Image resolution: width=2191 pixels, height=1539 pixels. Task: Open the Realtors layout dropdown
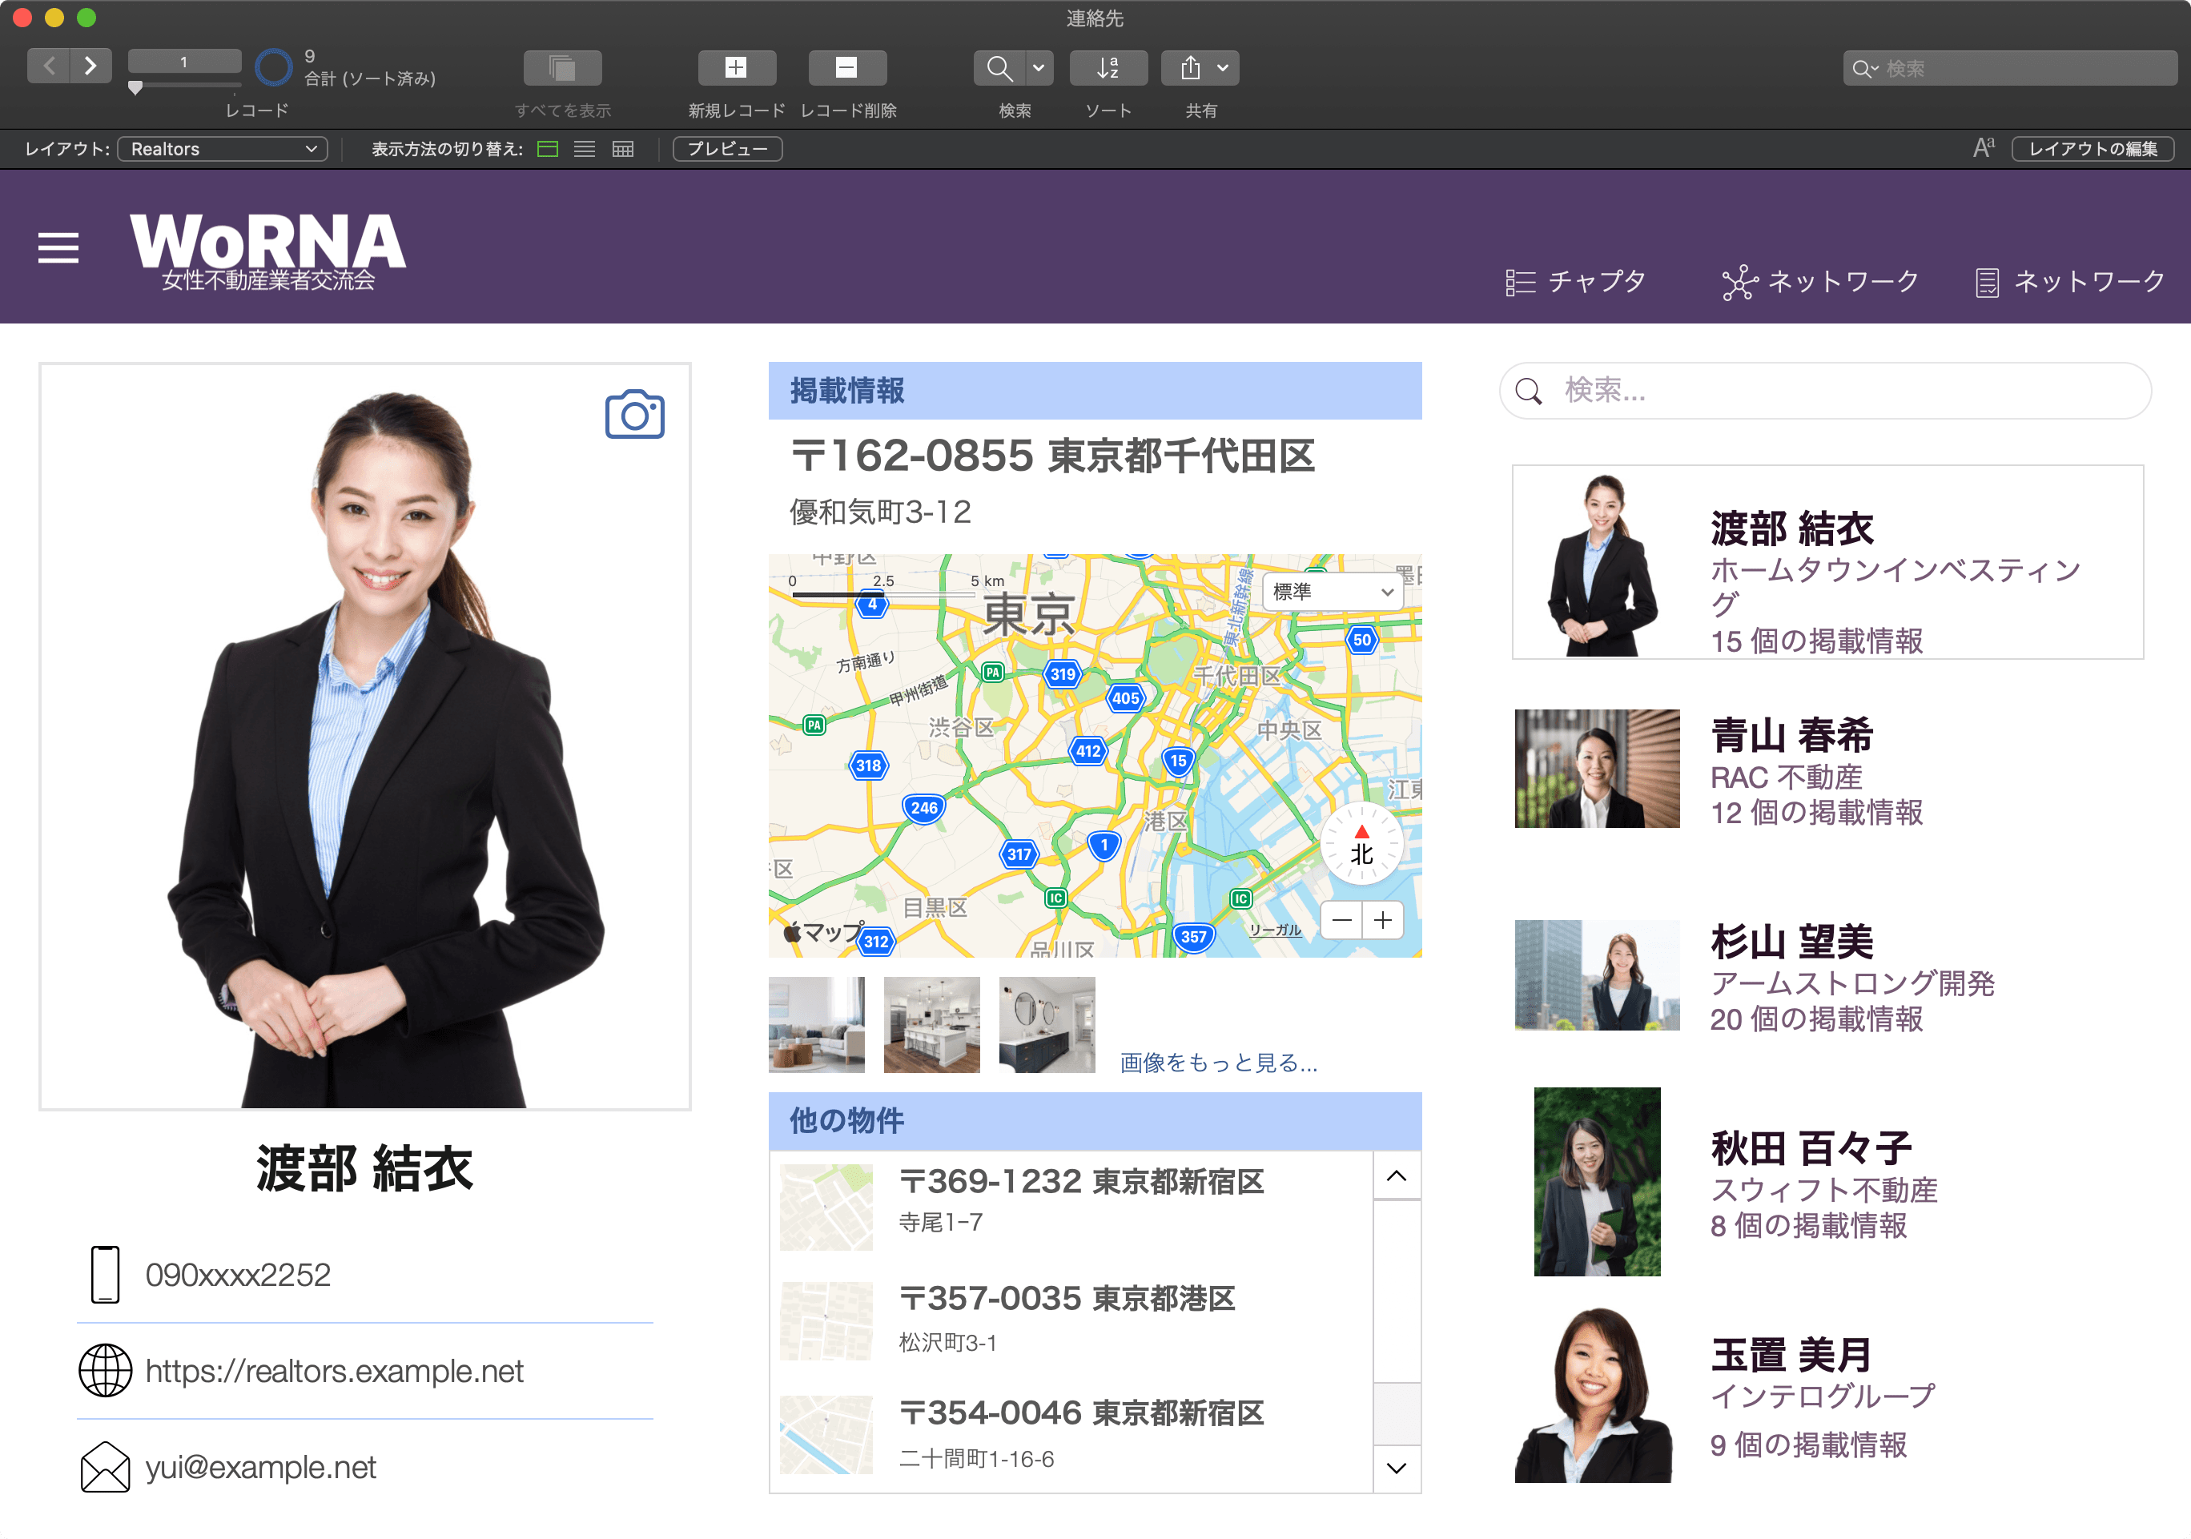[223, 149]
